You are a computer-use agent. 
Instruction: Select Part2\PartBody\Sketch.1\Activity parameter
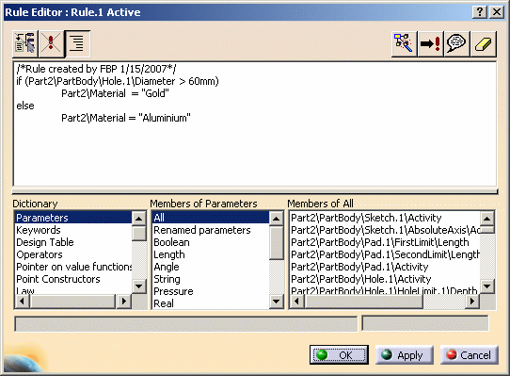pos(385,218)
